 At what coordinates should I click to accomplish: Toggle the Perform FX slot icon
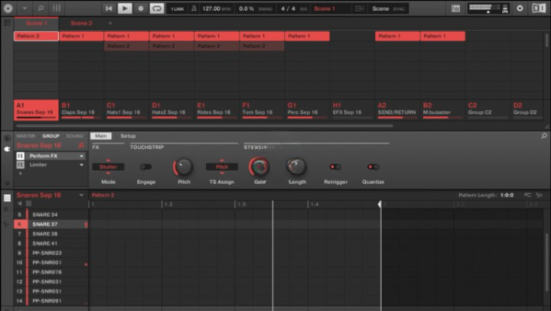(x=21, y=156)
